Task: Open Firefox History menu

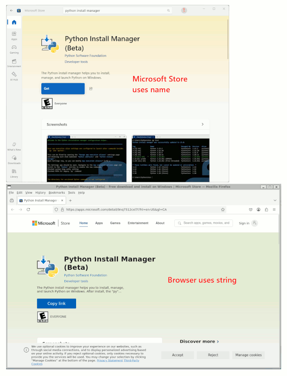Action: pos(40,193)
